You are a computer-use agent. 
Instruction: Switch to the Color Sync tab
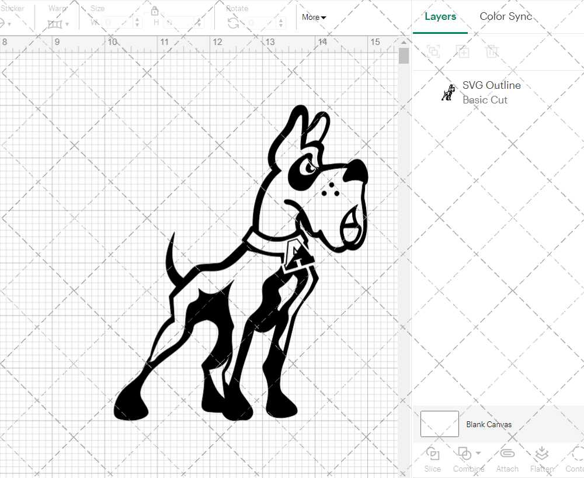coord(506,16)
